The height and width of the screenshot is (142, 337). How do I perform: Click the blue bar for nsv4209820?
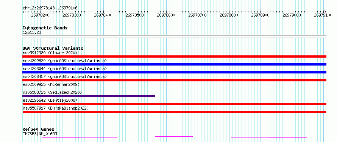click(x=174, y=64)
